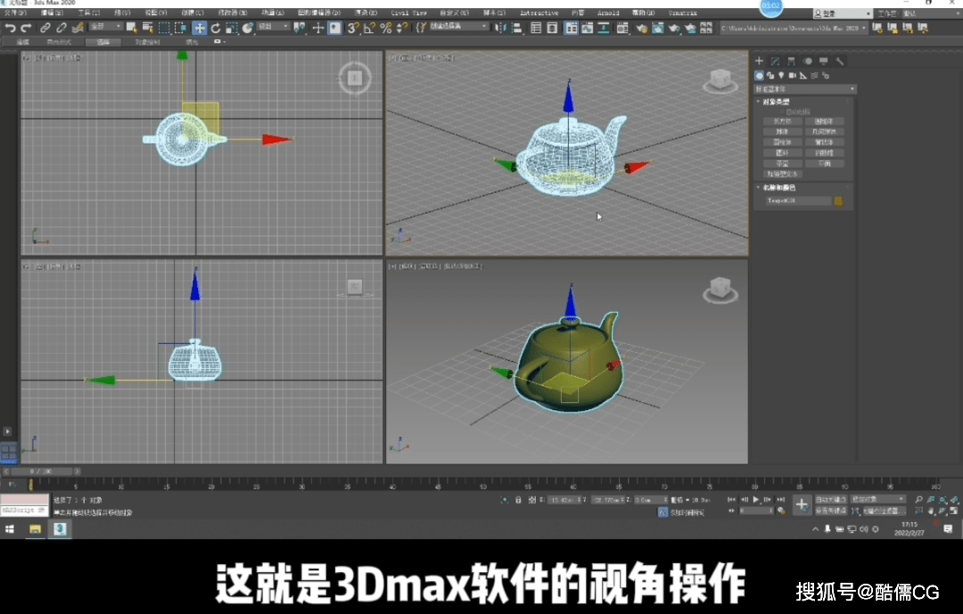Image resolution: width=963 pixels, height=614 pixels.
Task: Toggle Percent Snap
Action: 386,28
